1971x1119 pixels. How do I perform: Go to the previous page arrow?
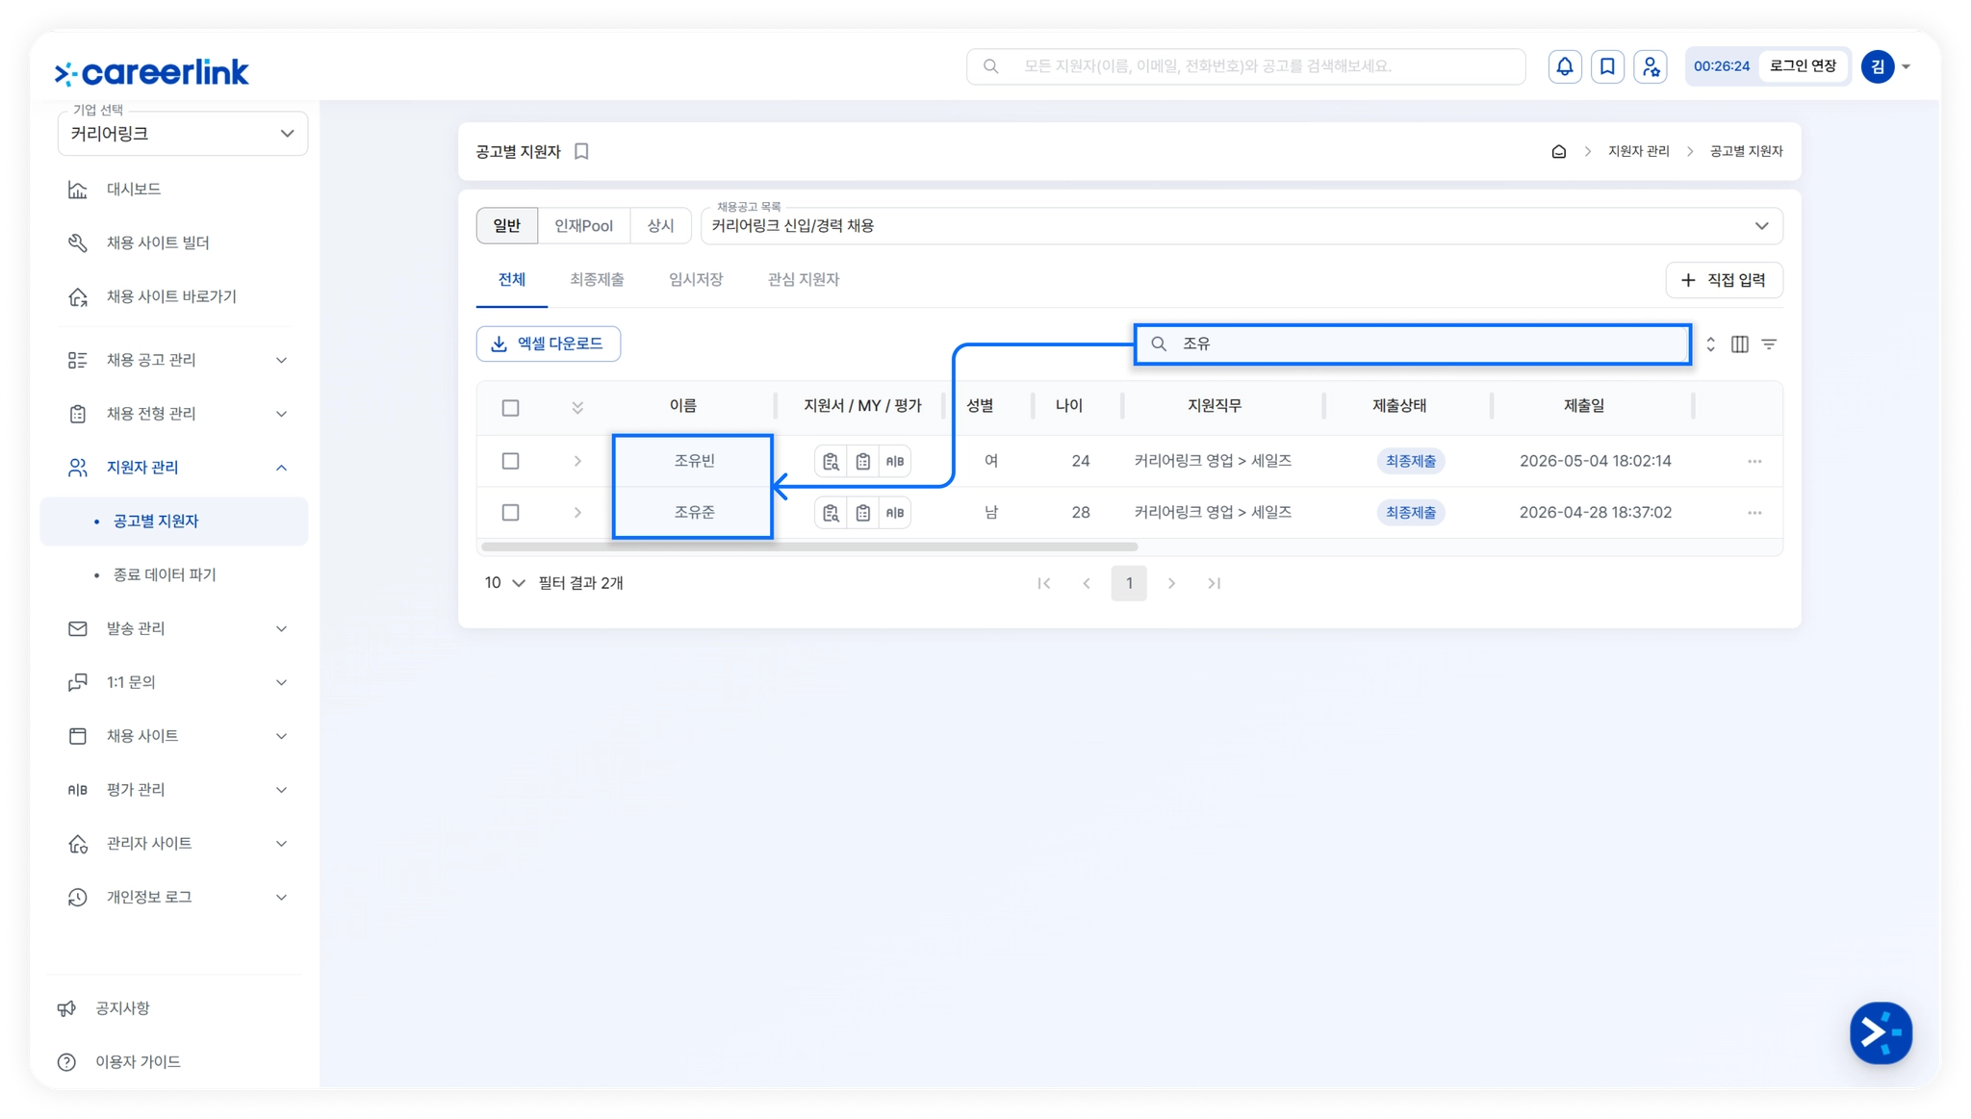coord(1087,583)
